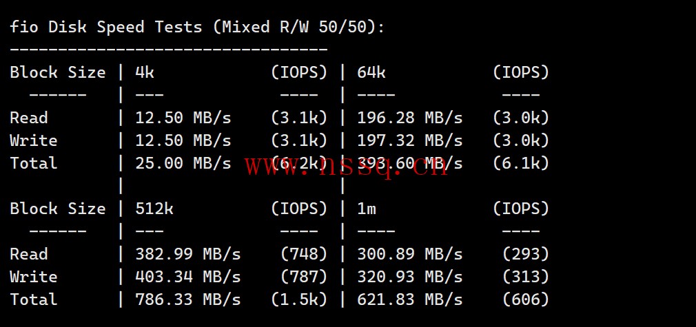Click the 786.33 MB/s total value

tap(187, 299)
